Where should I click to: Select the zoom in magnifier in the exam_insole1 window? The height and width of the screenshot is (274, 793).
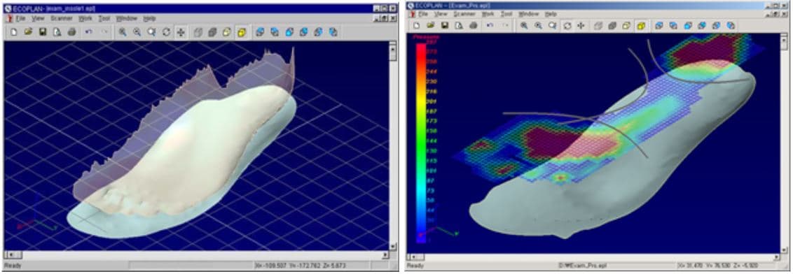pyautogui.click(x=123, y=31)
